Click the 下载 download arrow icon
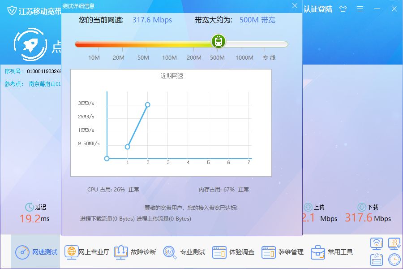 tap(362, 207)
